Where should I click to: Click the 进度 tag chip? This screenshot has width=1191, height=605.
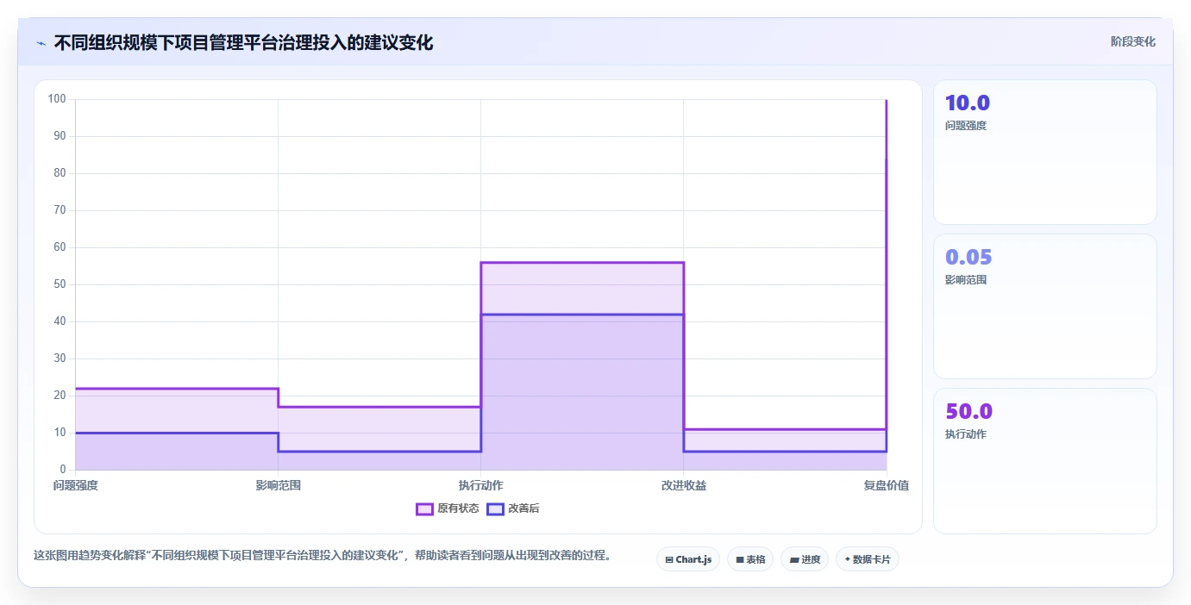coord(805,559)
